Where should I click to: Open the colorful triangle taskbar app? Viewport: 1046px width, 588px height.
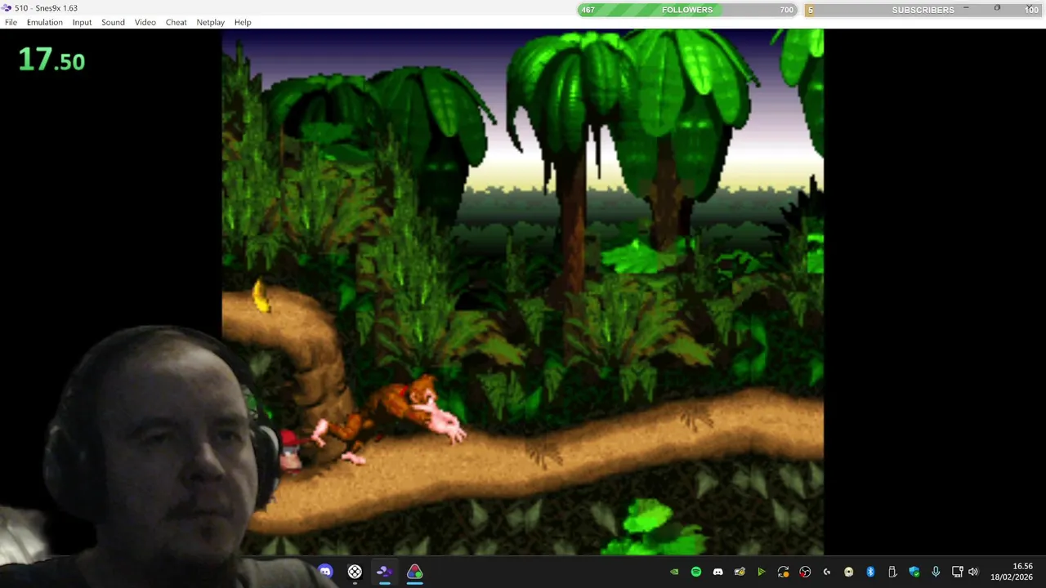click(414, 572)
